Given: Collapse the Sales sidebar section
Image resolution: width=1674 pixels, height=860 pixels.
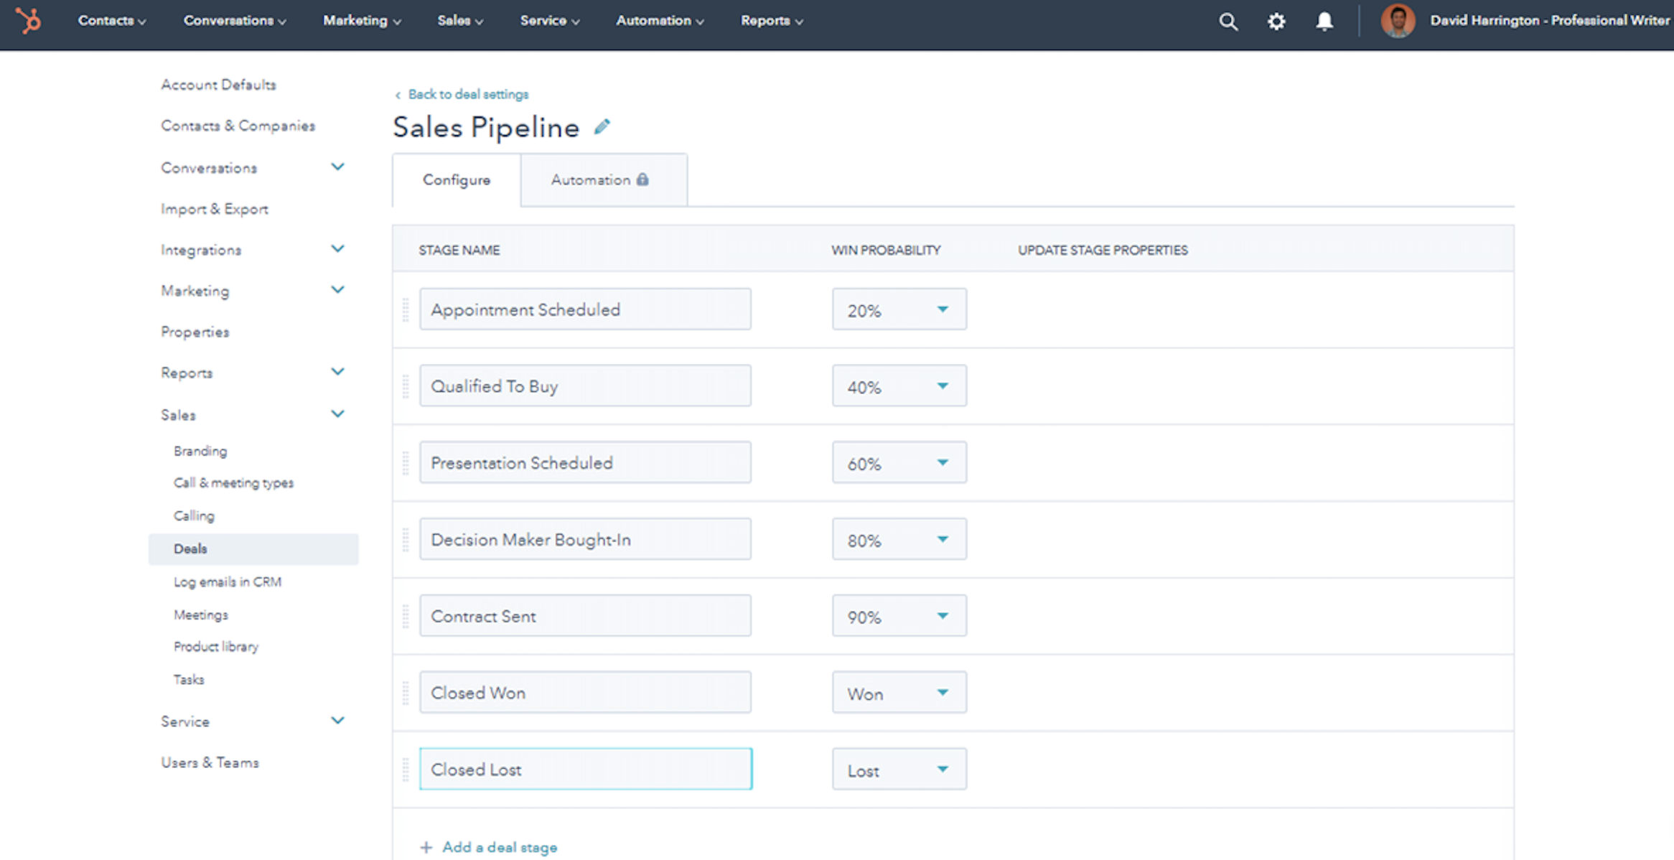Looking at the screenshot, I should (x=337, y=414).
